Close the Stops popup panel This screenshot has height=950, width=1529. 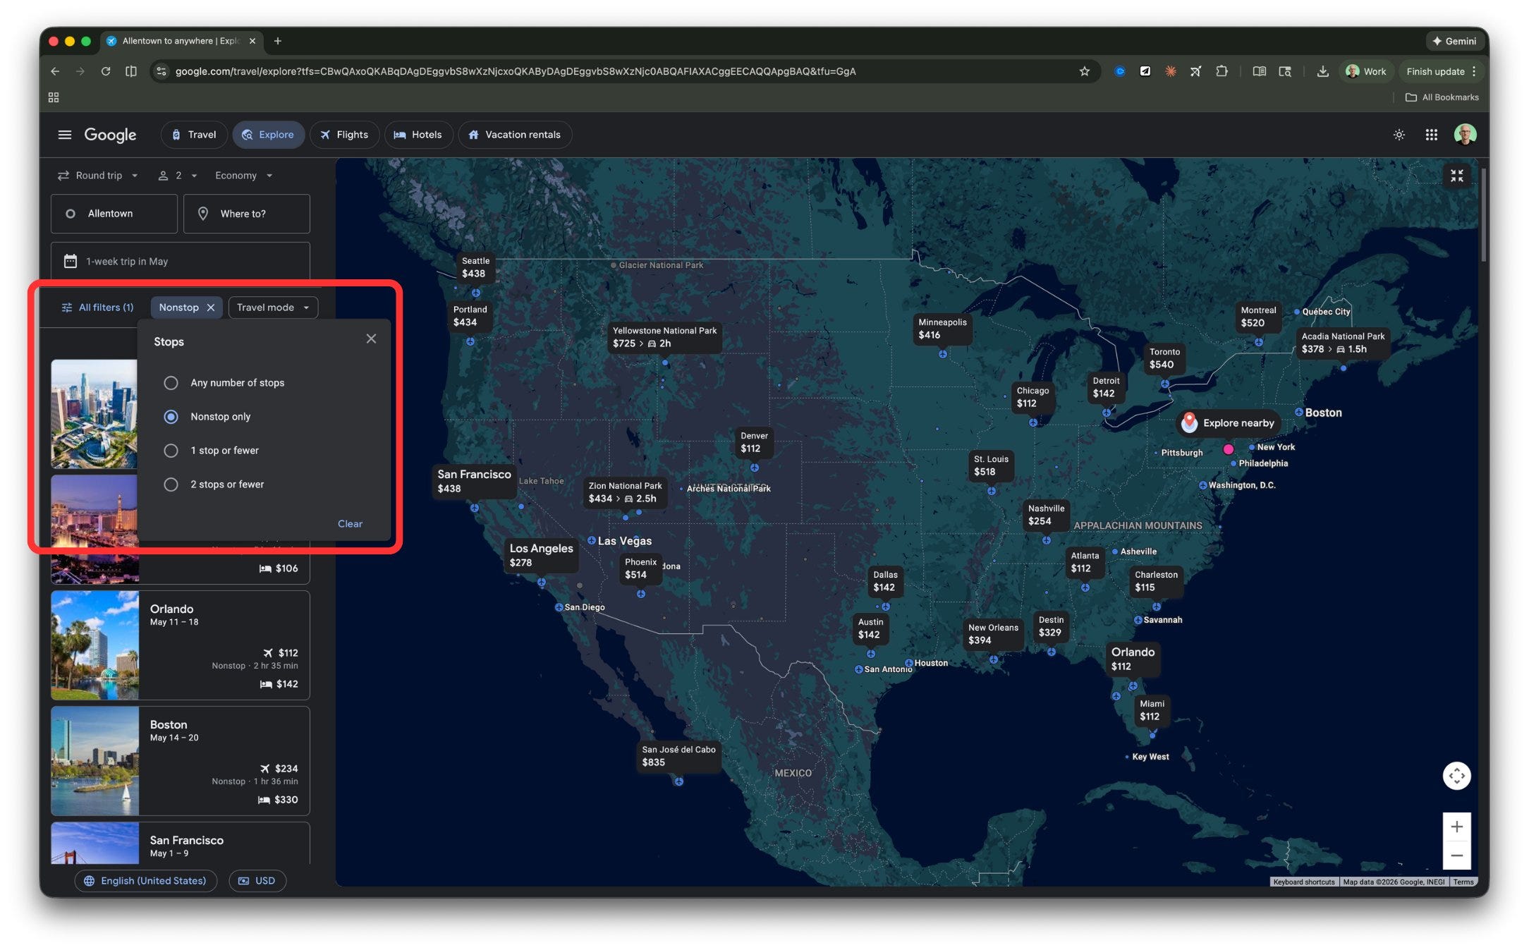pyautogui.click(x=371, y=339)
